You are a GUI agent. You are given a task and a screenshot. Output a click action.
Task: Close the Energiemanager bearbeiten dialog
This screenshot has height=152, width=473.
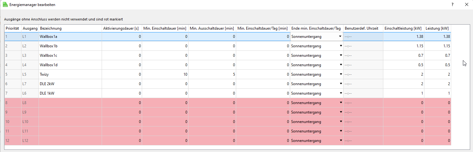tap(467, 4)
